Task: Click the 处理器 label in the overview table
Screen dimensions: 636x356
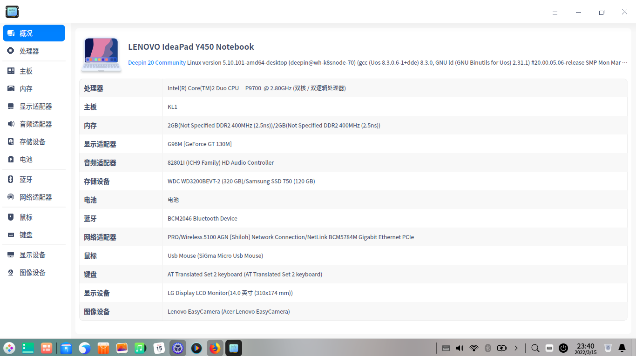Action: point(94,88)
